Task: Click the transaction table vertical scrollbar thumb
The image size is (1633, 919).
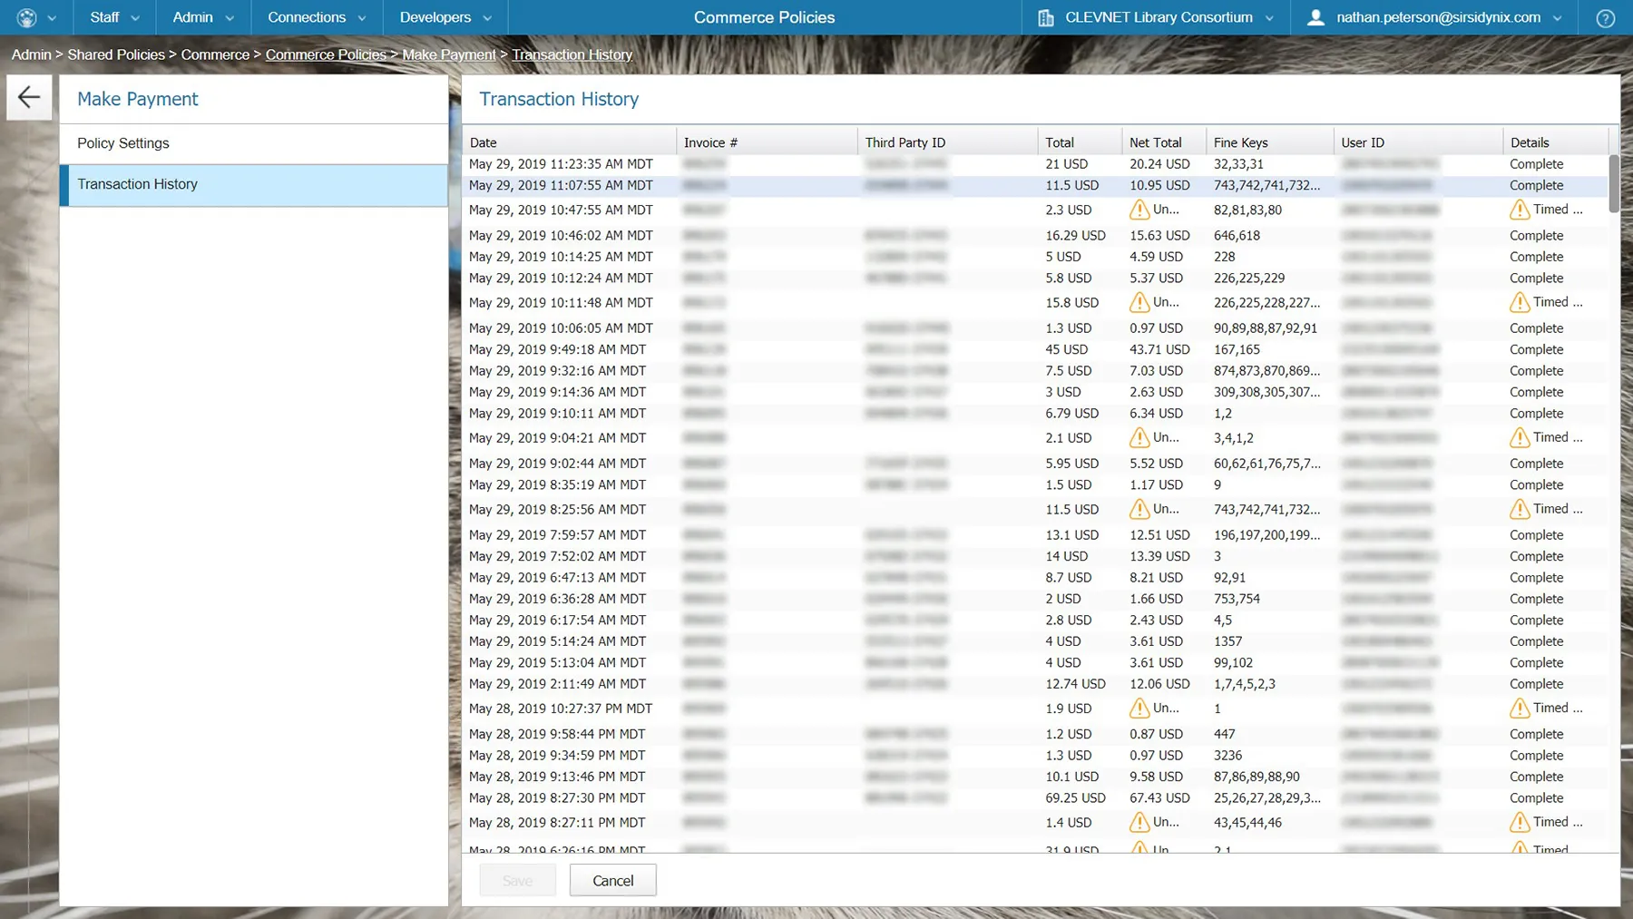Action: [x=1614, y=184]
